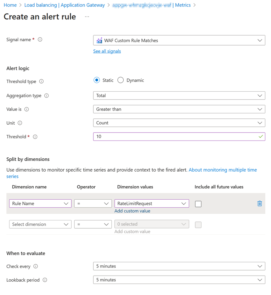Navigate to Load balancing | Application Gateway breadcrumb

pos(64,5)
